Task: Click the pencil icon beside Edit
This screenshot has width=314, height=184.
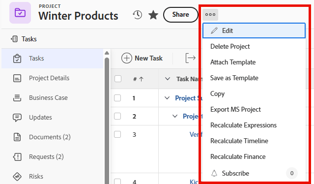Action: point(214,31)
